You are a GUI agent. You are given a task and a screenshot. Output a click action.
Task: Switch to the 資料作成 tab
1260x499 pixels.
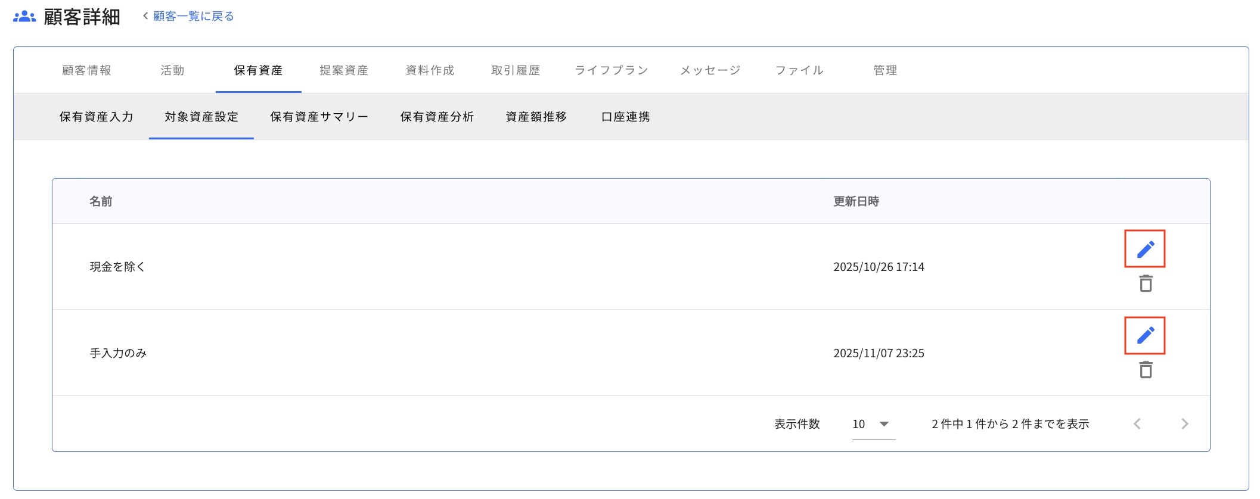430,70
